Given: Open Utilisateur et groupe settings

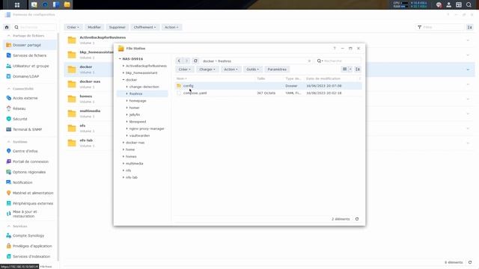Looking at the screenshot, I should tap(30, 66).
